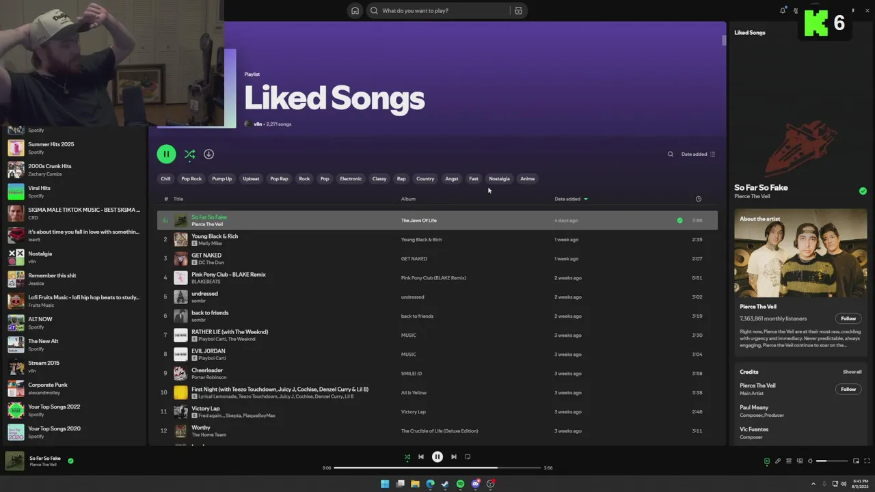Viewport: 875px width, 492px height.
Task: Toggle liked checkmark in right Now Playing panel
Action: [x=863, y=191]
